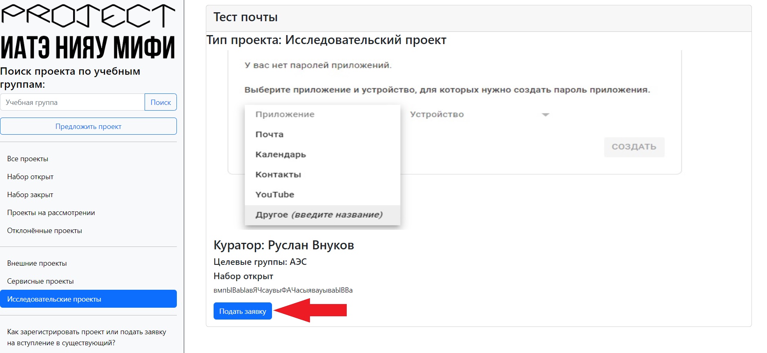
Task: Click the Набор открыт status line under Целевые группы
Action: click(243, 276)
